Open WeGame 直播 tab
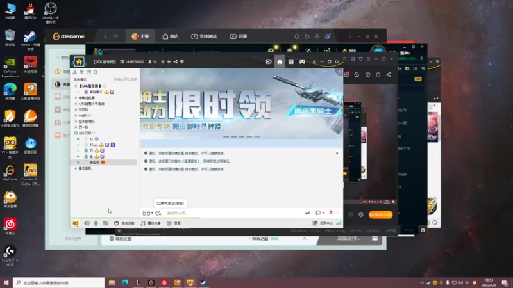This screenshot has width=513, height=288. tap(239, 36)
